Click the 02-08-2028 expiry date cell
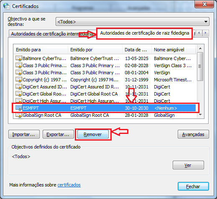This screenshot has width=217, height=199. [137, 65]
